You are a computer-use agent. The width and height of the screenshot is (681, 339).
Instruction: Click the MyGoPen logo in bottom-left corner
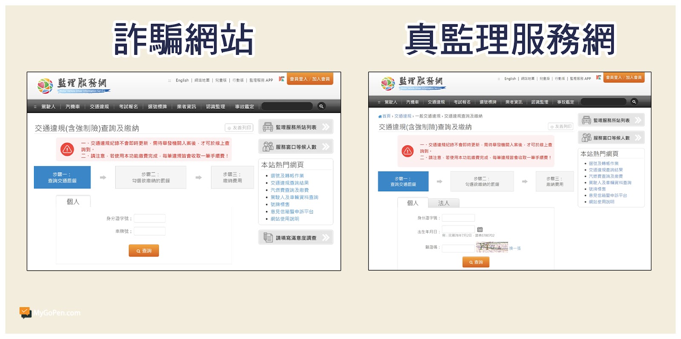coord(26,313)
